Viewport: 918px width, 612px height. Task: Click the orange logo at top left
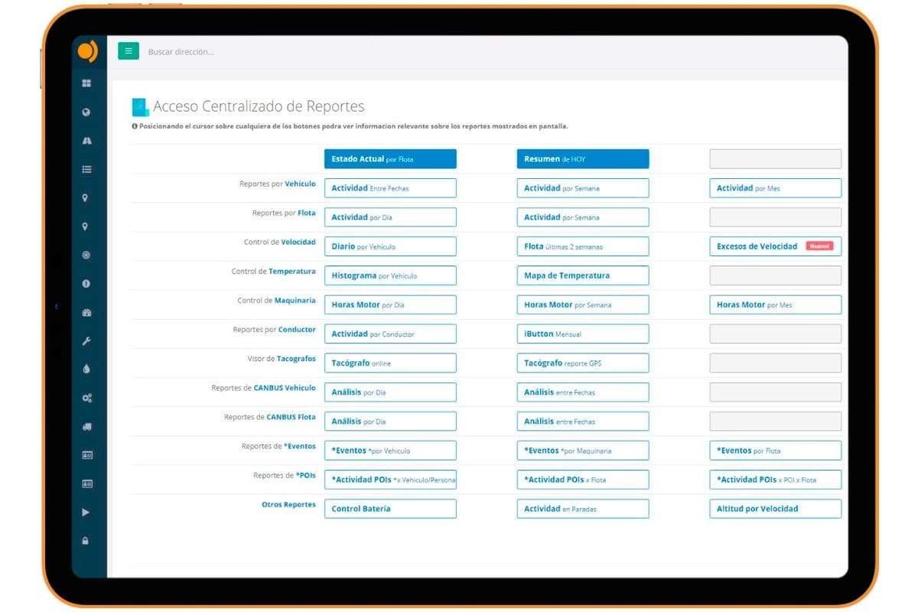87,52
